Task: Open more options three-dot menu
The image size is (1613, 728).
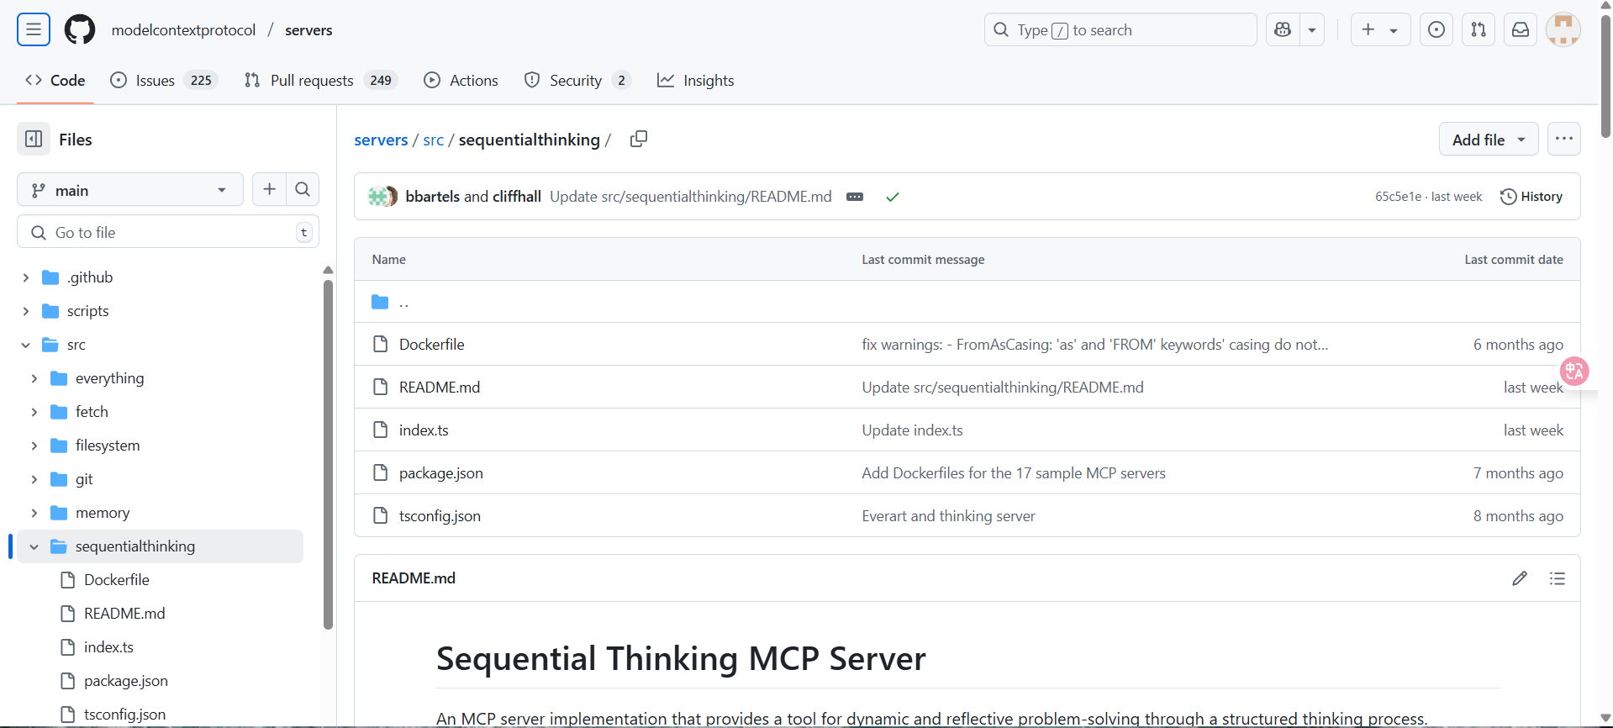Action: tap(1564, 140)
